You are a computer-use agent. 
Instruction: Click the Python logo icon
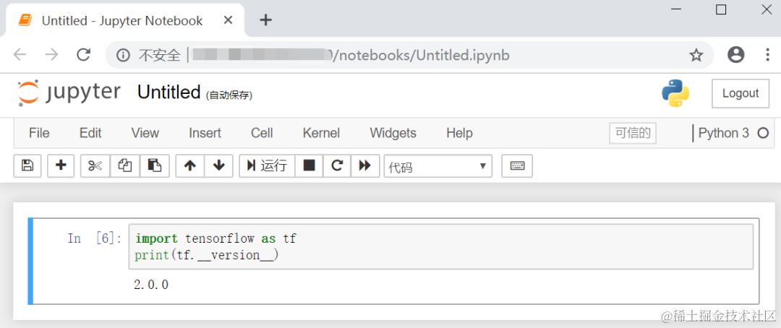[675, 93]
